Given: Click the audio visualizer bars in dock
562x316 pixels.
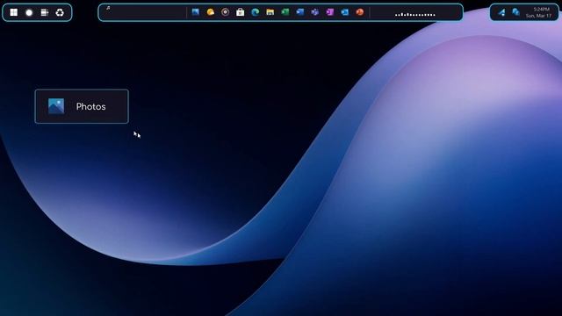Looking at the screenshot, I should 415,14.
